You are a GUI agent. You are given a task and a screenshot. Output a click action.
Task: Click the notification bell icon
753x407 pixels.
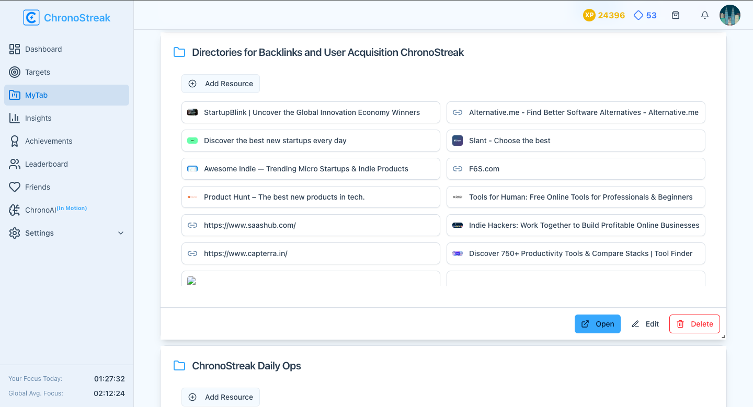[705, 16]
